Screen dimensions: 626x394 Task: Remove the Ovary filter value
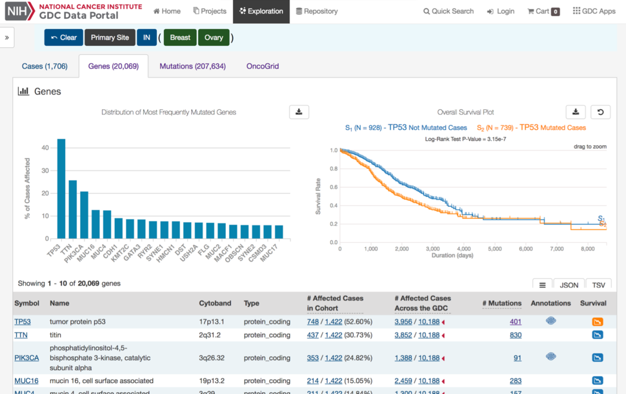214,37
